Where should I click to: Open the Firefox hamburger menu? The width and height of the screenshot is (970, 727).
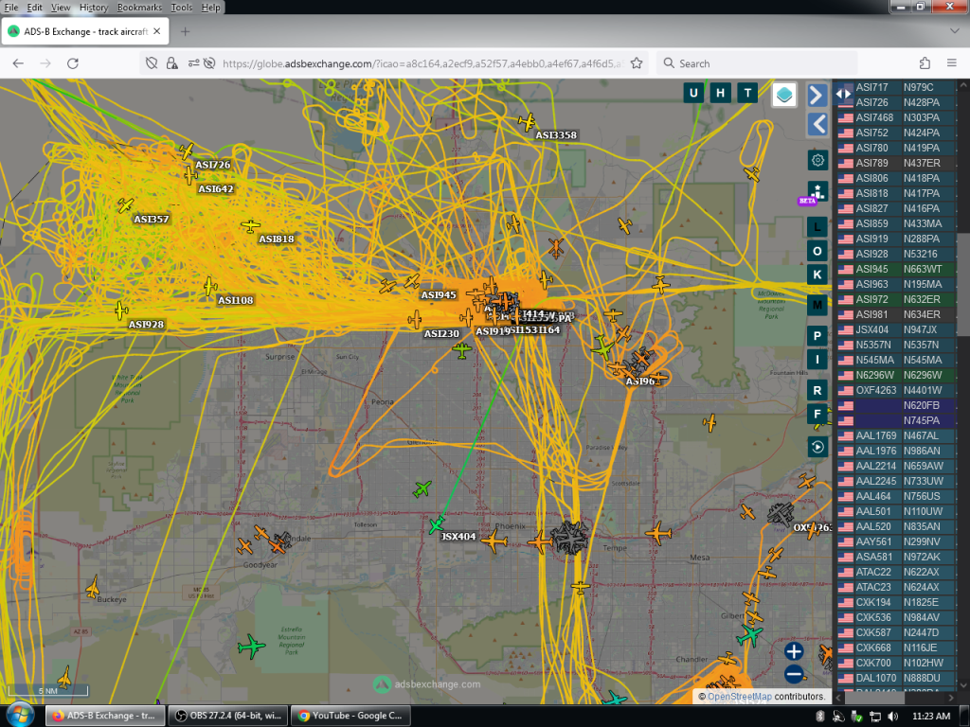[951, 63]
